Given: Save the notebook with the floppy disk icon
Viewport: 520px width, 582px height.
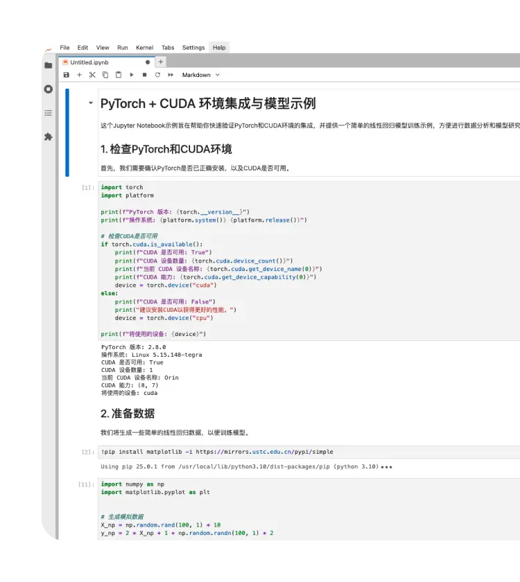Looking at the screenshot, I should point(67,75).
